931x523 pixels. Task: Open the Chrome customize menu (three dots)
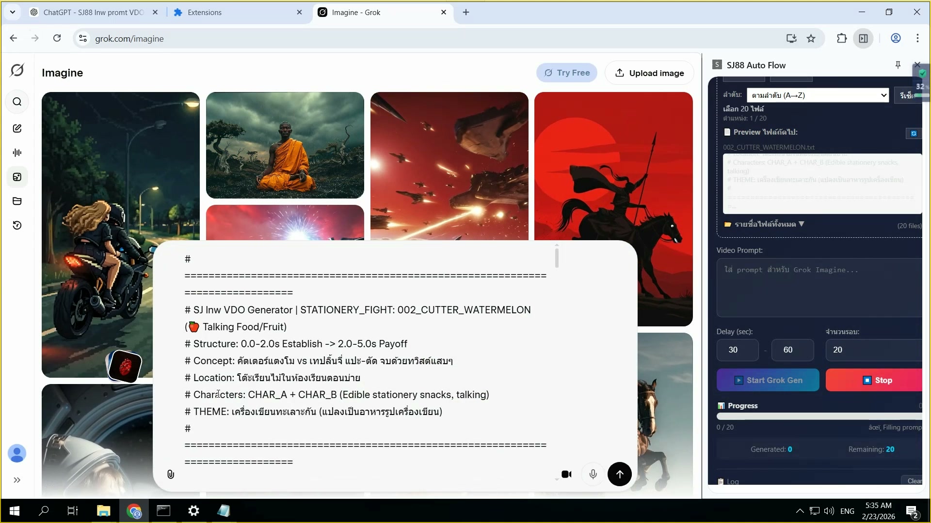pos(917,38)
